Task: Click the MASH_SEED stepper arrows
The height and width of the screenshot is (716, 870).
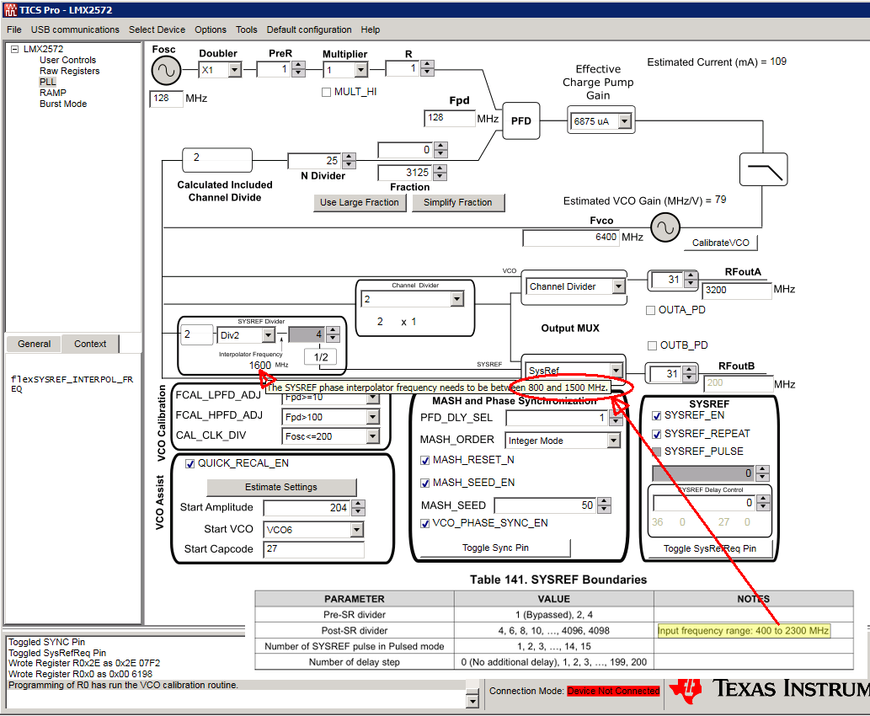Action: [x=604, y=505]
